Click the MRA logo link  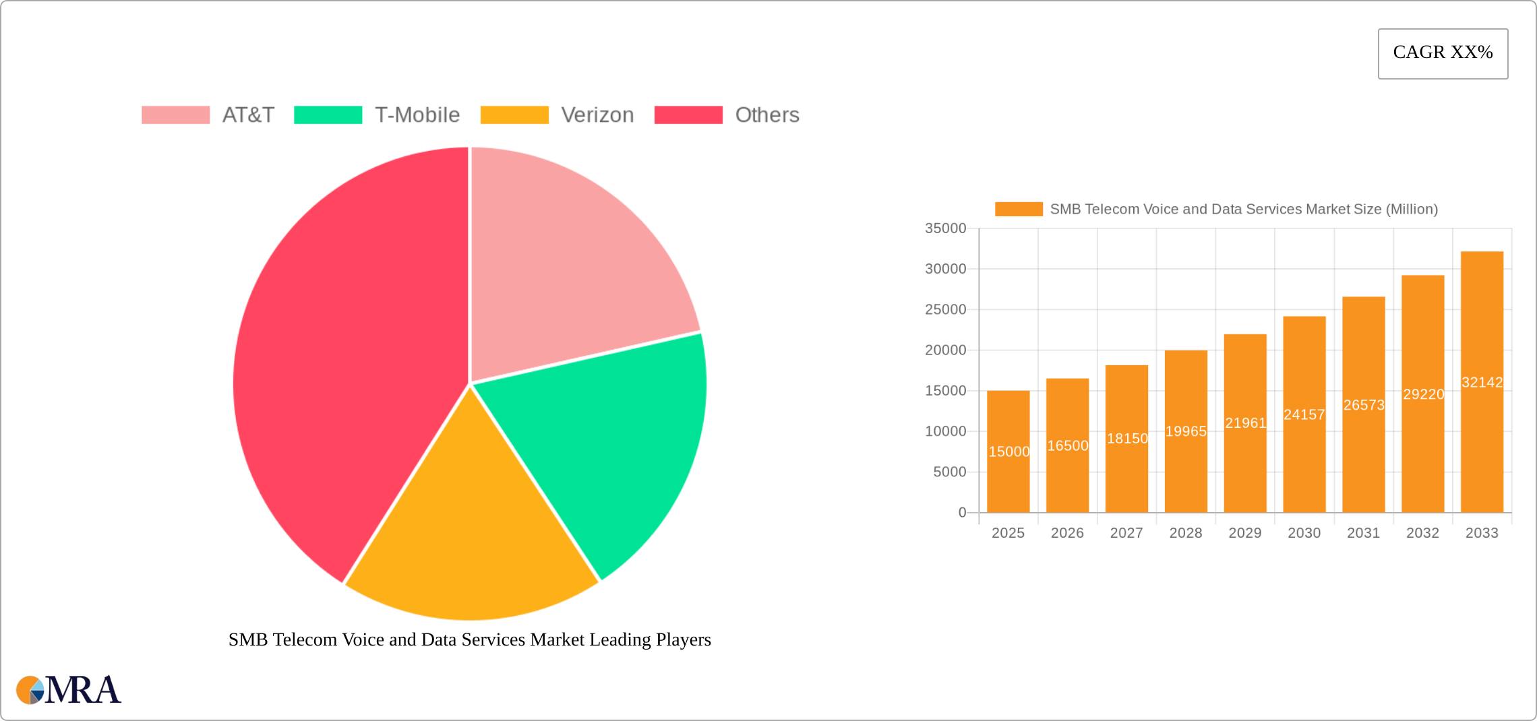click(x=67, y=690)
